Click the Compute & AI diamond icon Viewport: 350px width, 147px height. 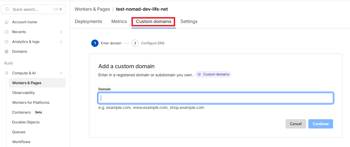[6, 73]
